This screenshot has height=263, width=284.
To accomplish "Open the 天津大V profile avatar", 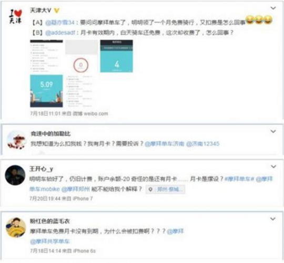I will coord(16,16).
